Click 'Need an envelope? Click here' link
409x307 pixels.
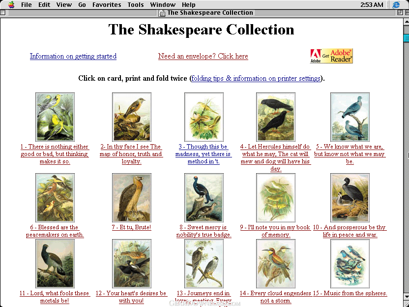click(203, 57)
